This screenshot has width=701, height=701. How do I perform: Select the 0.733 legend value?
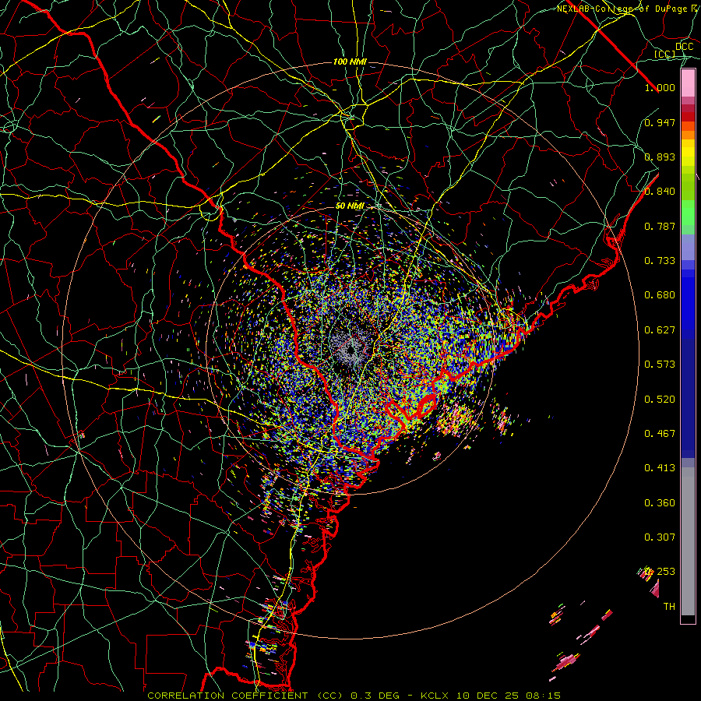point(660,261)
